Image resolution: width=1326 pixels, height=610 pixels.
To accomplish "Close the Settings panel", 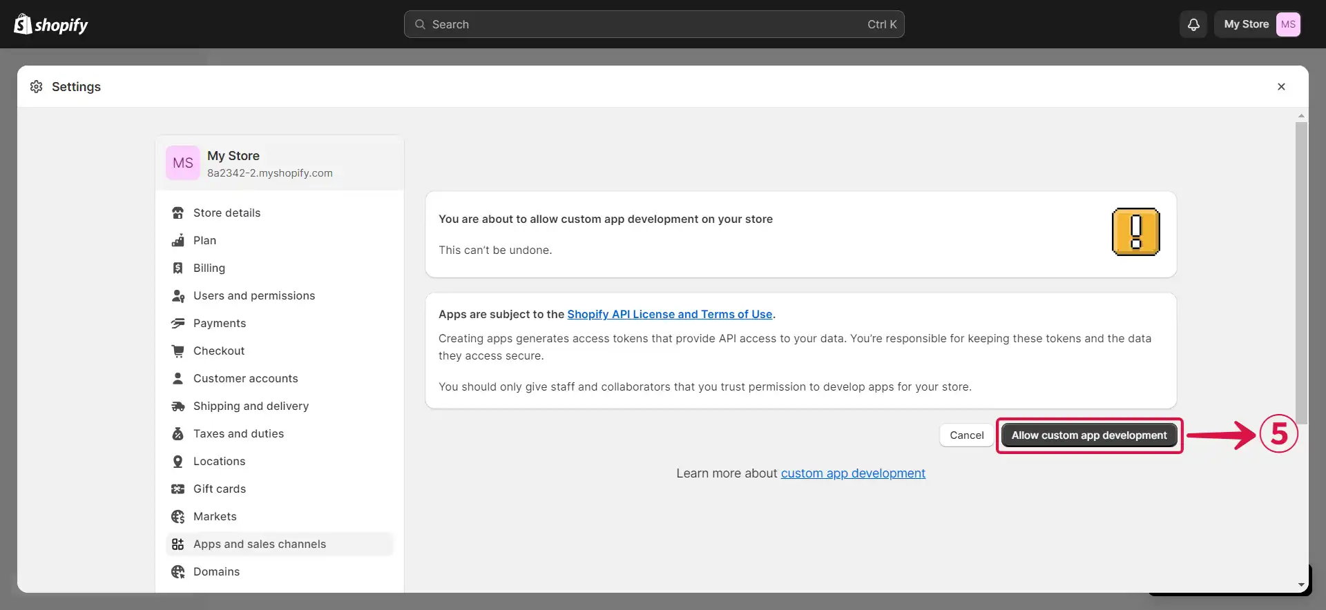I will [x=1281, y=86].
